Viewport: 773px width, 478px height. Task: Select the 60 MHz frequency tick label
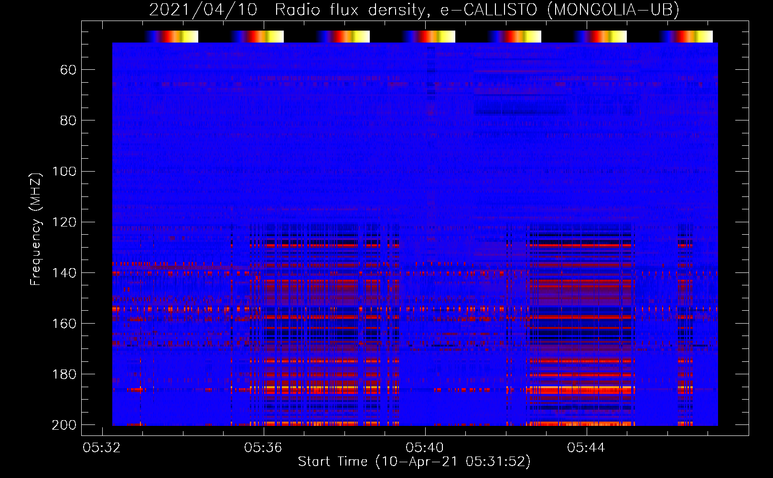(x=68, y=70)
